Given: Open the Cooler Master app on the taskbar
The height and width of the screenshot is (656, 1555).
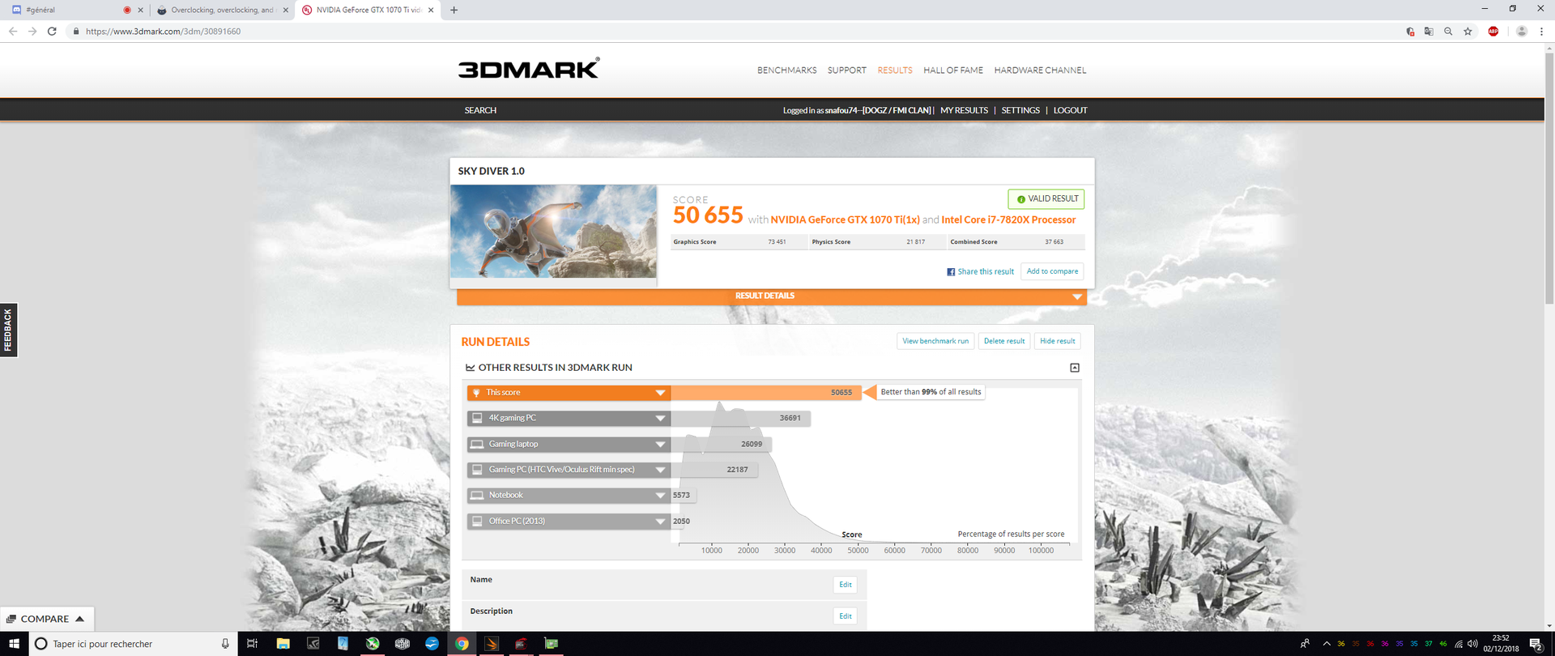Looking at the screenshot, I should [x=403, y=644].
